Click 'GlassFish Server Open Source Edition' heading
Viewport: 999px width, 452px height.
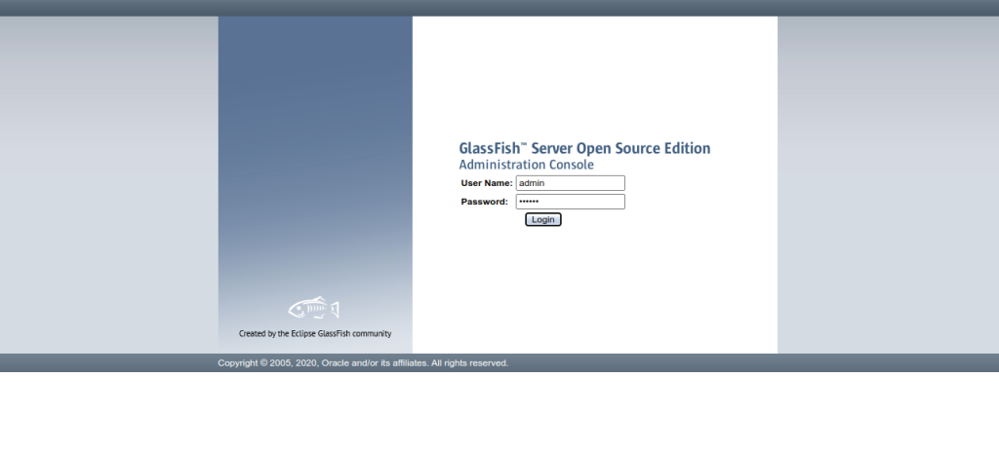point(584,148)
